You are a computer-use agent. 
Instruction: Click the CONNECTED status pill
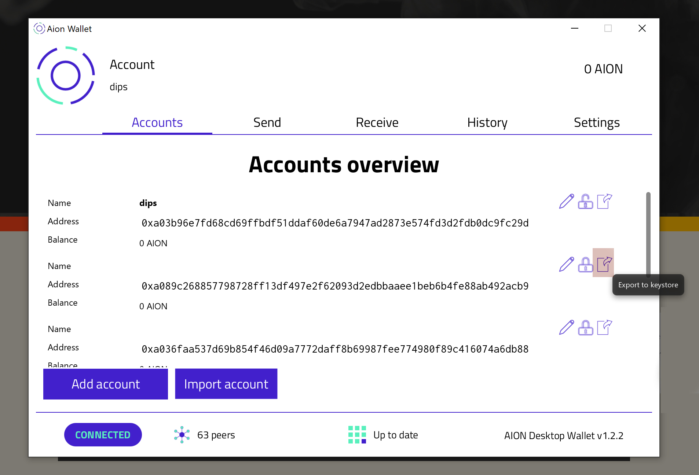coord(103,435)
